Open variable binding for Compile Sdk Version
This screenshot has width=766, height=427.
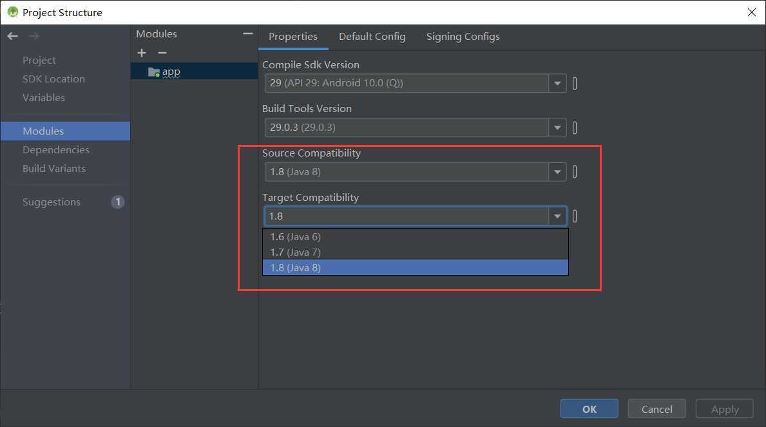(575, 84)
